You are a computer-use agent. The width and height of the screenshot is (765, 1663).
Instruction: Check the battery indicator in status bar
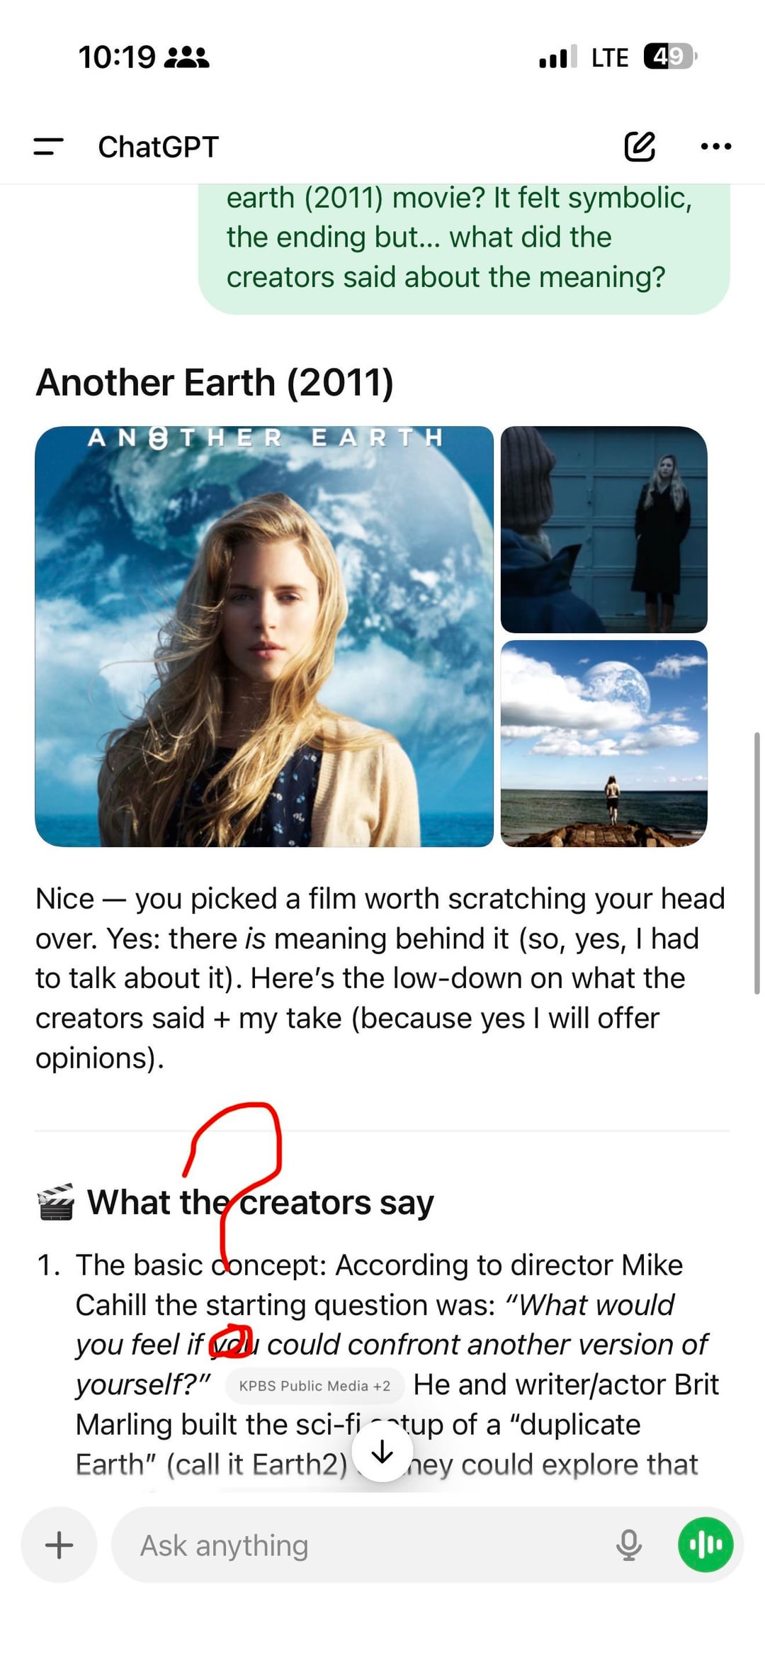(x=670, y=56)
